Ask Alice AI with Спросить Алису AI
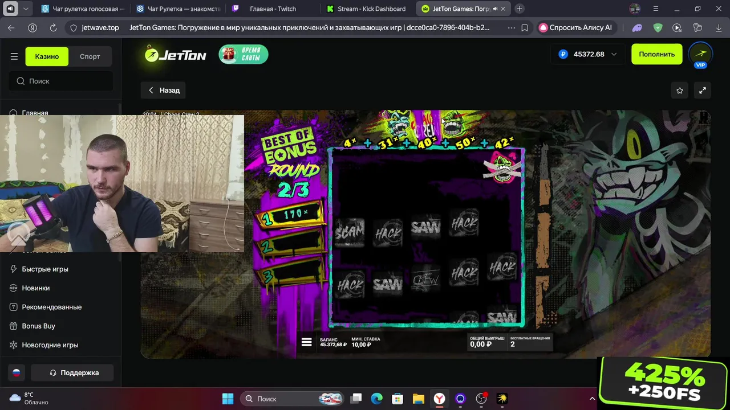This screenshot has height=410, width=730. coord(576,27)
